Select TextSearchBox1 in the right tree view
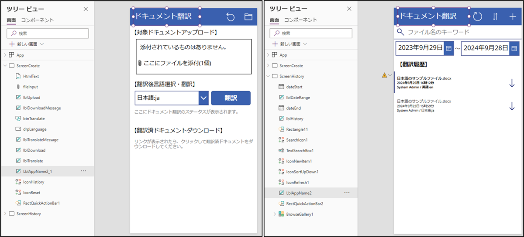The width and height of the screenshot is (524, 237). tap(300, 150)
